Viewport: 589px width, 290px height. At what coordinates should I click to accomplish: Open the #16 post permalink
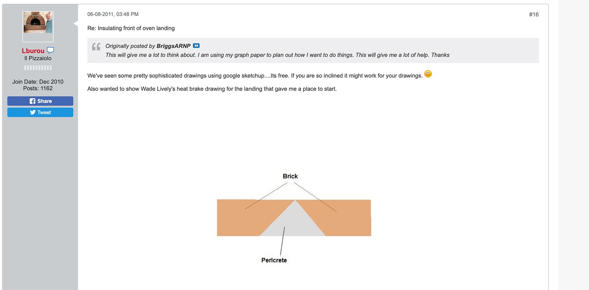pos(533,14)
